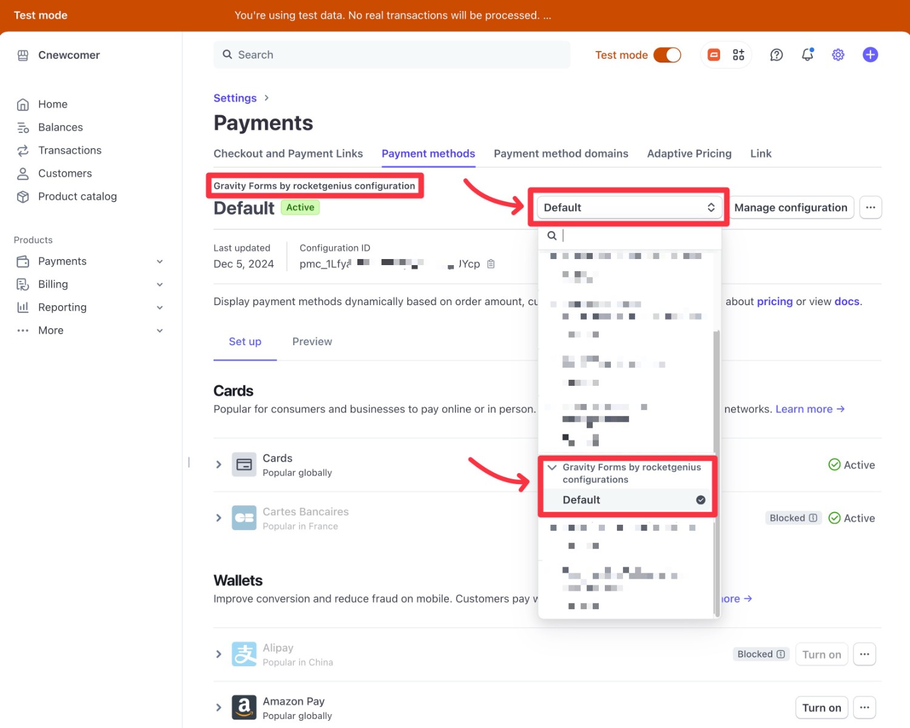
Task: Click the blue plus create button
Action: 871,55
